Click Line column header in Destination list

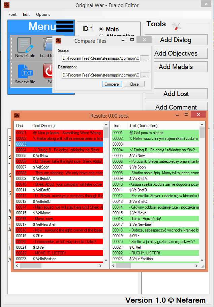pos(119,126)
